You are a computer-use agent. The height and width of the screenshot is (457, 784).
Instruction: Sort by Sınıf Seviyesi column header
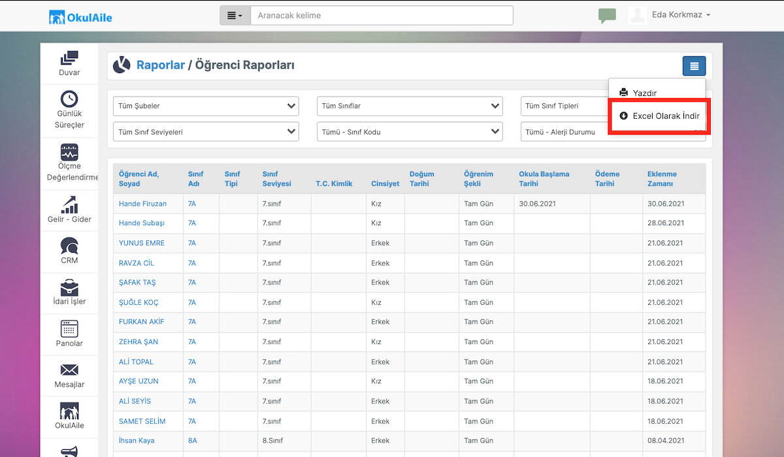(x=277, y=179)
